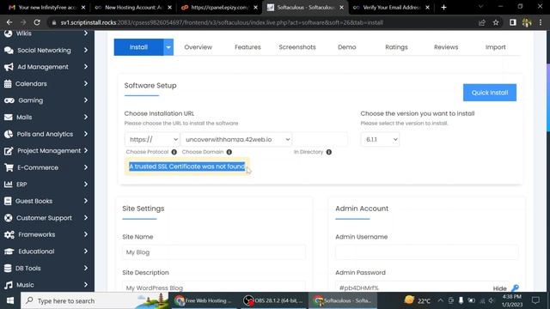Select the Frameworks gears icon

click(9, 234)
